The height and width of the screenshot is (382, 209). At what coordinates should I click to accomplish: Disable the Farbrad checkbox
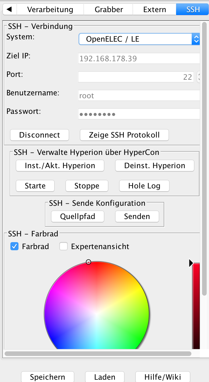click(14, 246)
